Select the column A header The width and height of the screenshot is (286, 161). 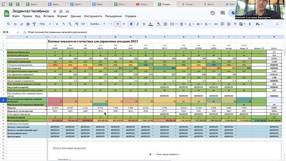(27, 37)
